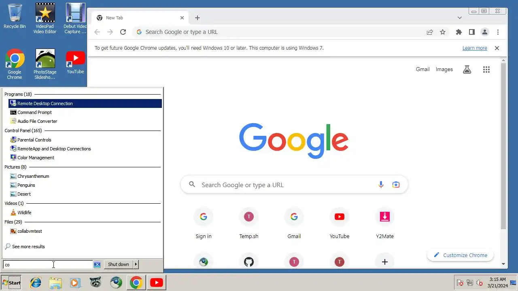Screen dimensions: 518x291
Task: Launch Remote Desktop Connection from results
Action: [85, 103]
